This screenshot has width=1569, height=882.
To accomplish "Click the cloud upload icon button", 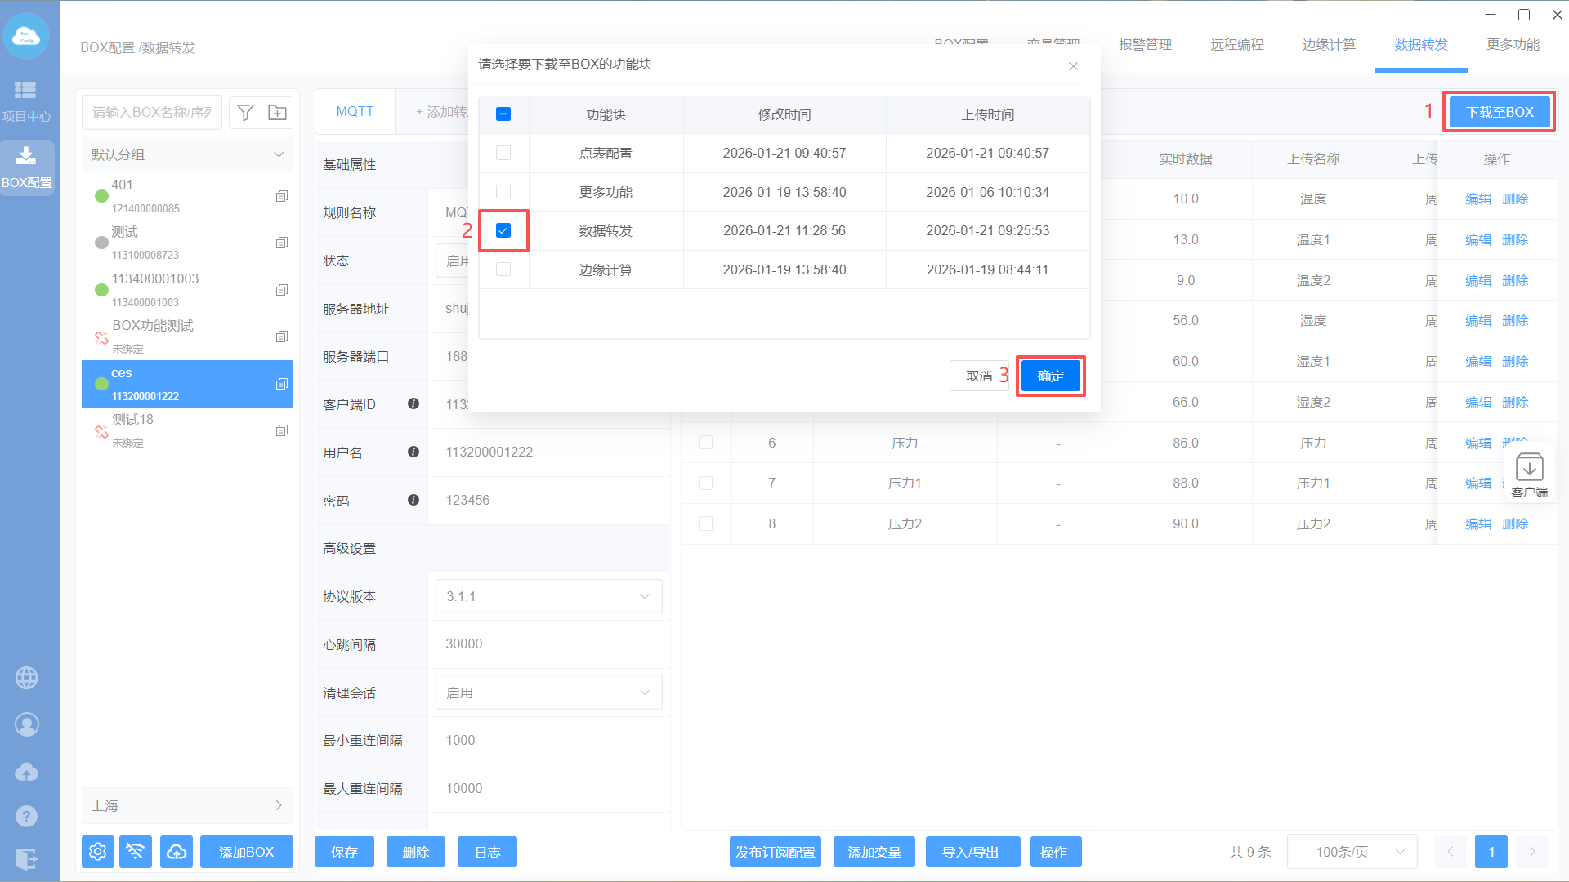I will [x=177, y=852].
